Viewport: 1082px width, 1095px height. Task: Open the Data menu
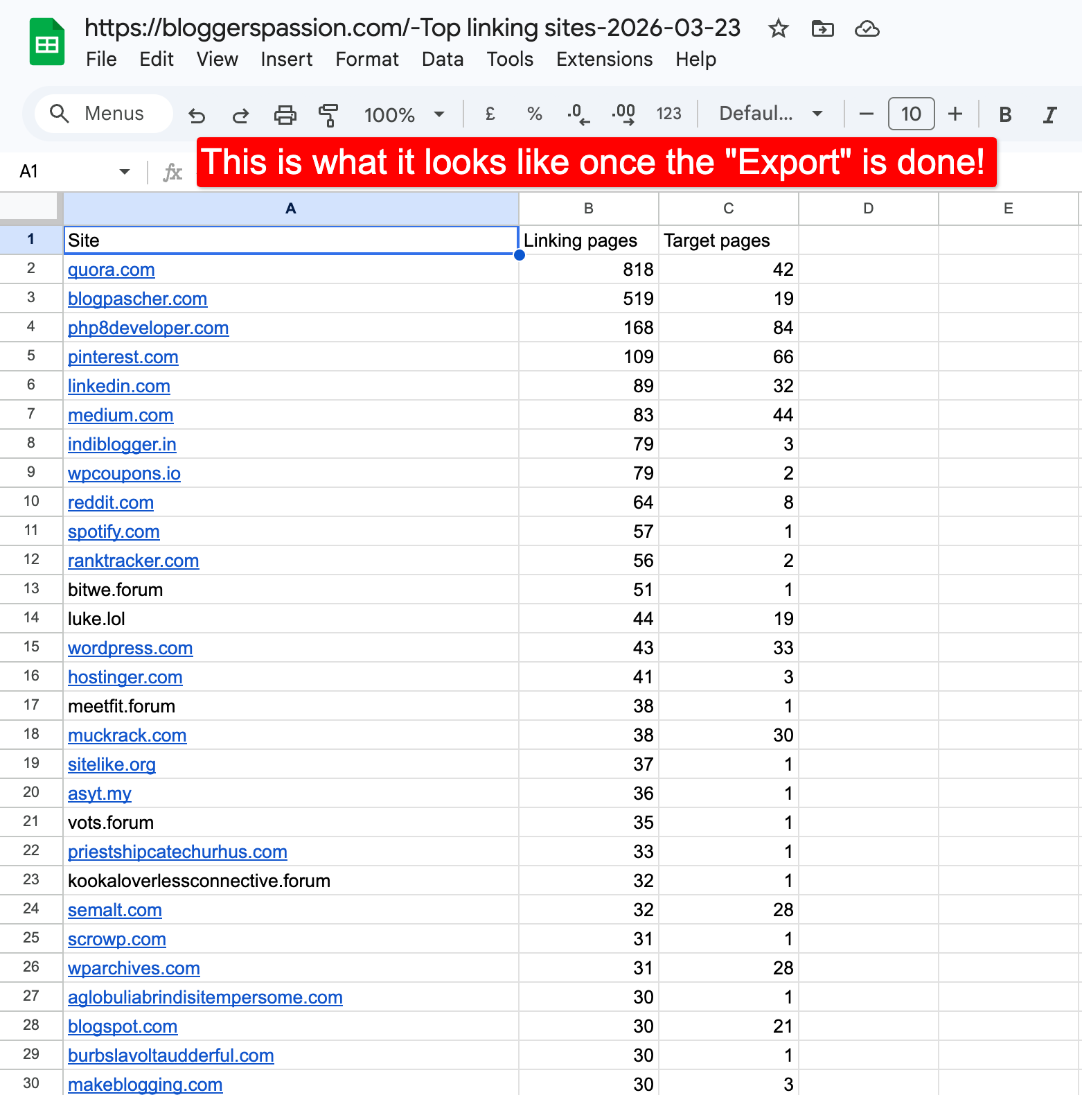pos(443,60)
